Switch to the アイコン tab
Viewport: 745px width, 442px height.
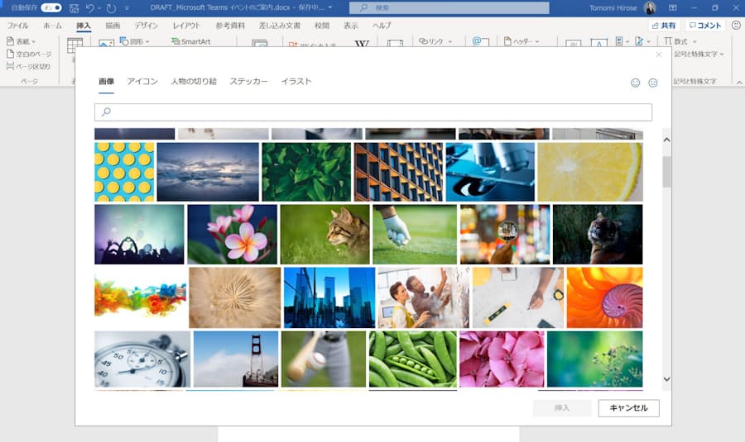pos(142,82)
